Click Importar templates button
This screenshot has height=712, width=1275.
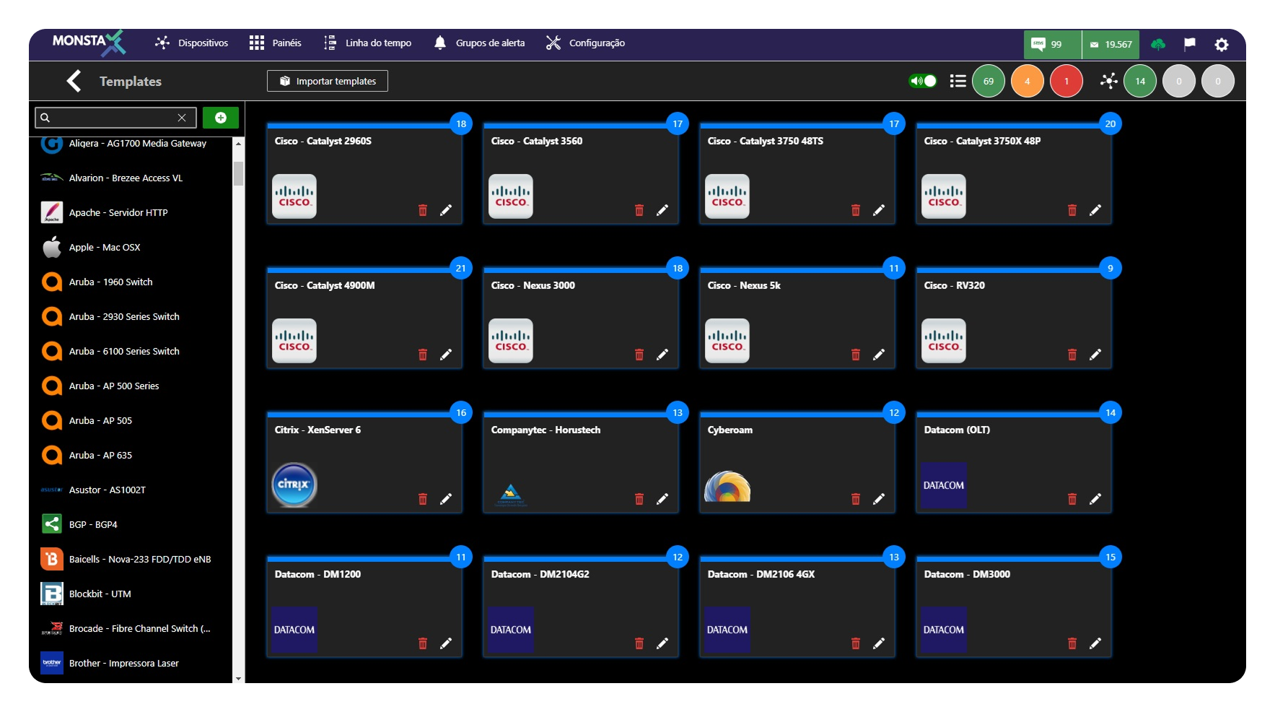(x=328, y=81)
